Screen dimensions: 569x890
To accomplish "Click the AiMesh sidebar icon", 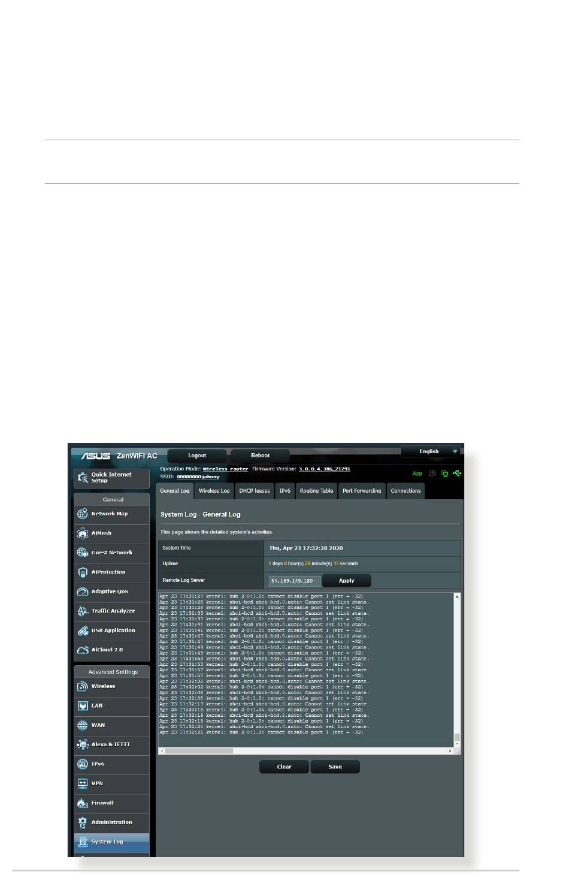I will pos(83,533).
